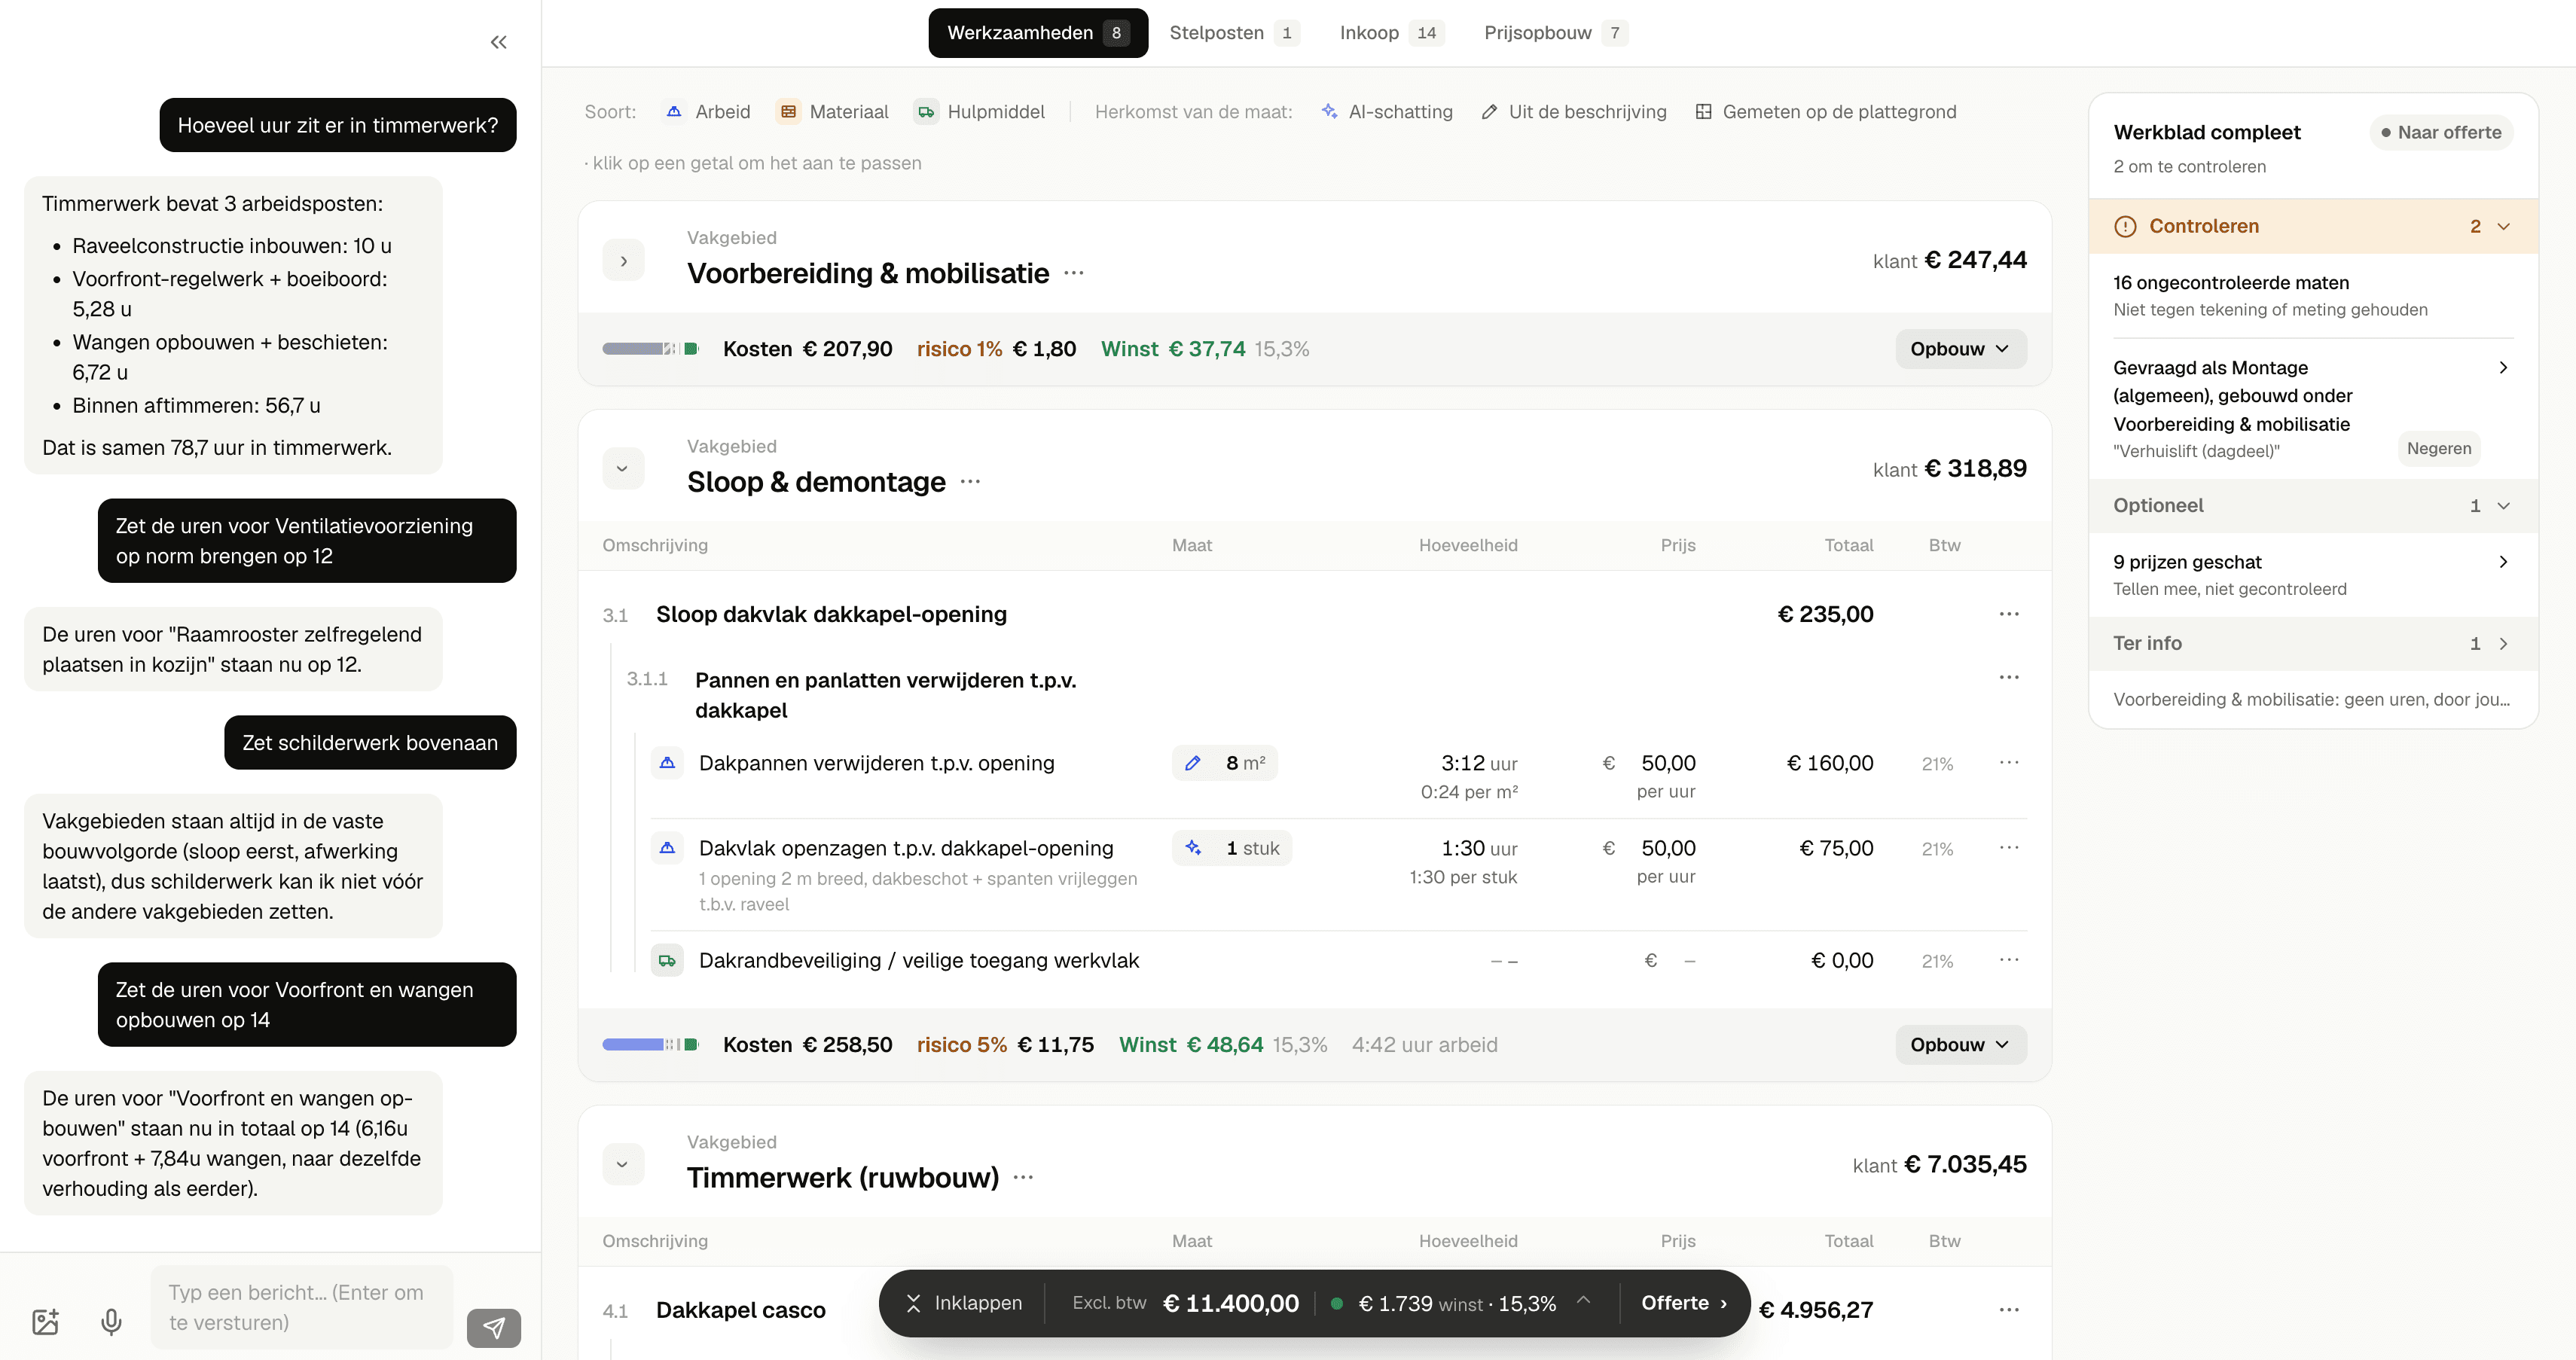The image size is (2576, 1360).
Task: Collapse the Sloop & demontage section
Action: [x=623, y=469]
